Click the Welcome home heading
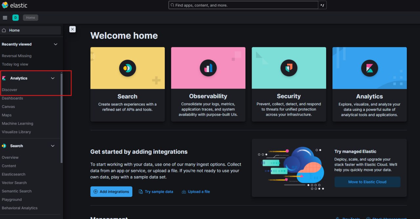The height and width of the screenshot is (219, 420). tap(124, 36)
